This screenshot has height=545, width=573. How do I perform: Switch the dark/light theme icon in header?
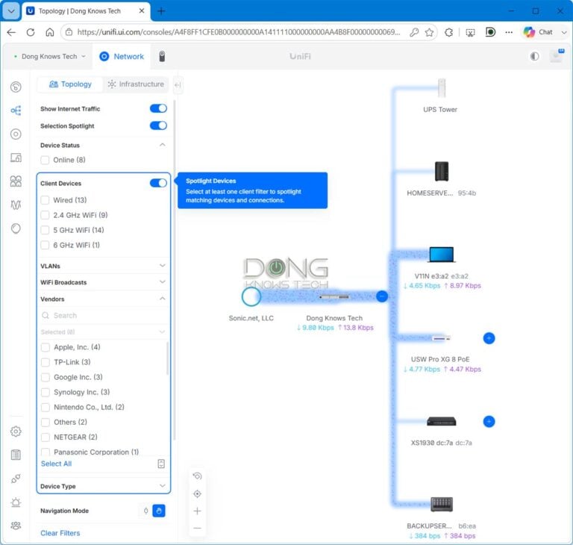pos(534,56)
